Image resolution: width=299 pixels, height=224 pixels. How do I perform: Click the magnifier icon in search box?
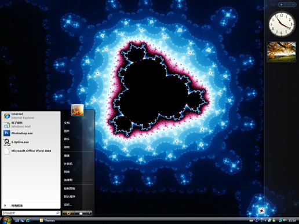tap(57, 213)
